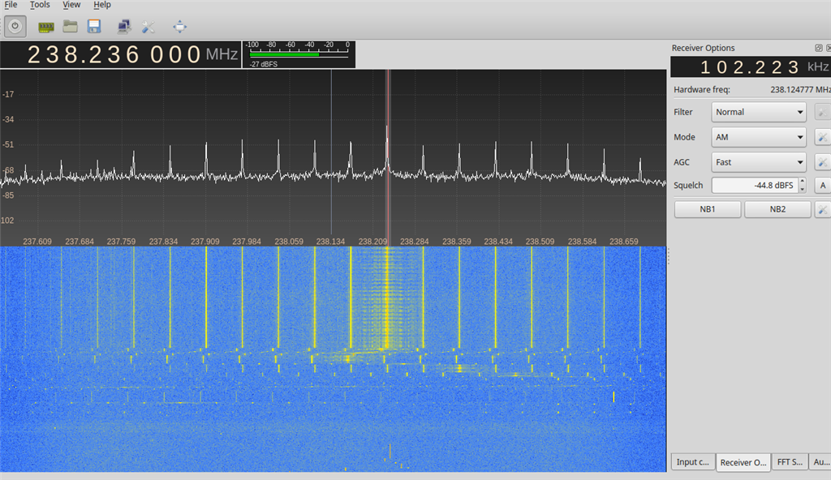Toggle the NB2 noise blanker
831x480 pixels.
(777, 210)
